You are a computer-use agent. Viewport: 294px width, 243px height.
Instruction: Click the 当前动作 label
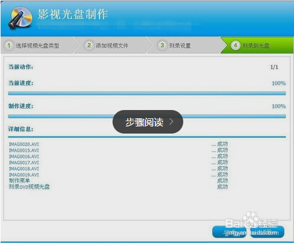click(21, 67)
